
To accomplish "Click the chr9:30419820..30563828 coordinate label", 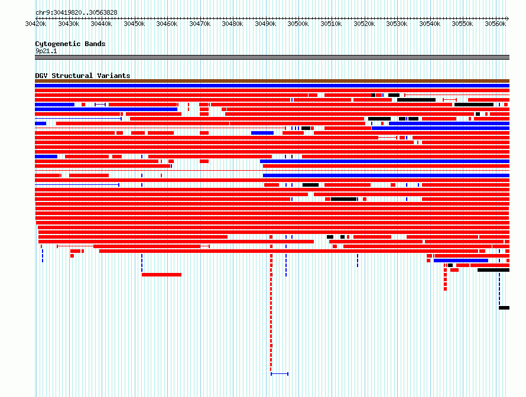I will pyautogui.click(x=76, y=12).
